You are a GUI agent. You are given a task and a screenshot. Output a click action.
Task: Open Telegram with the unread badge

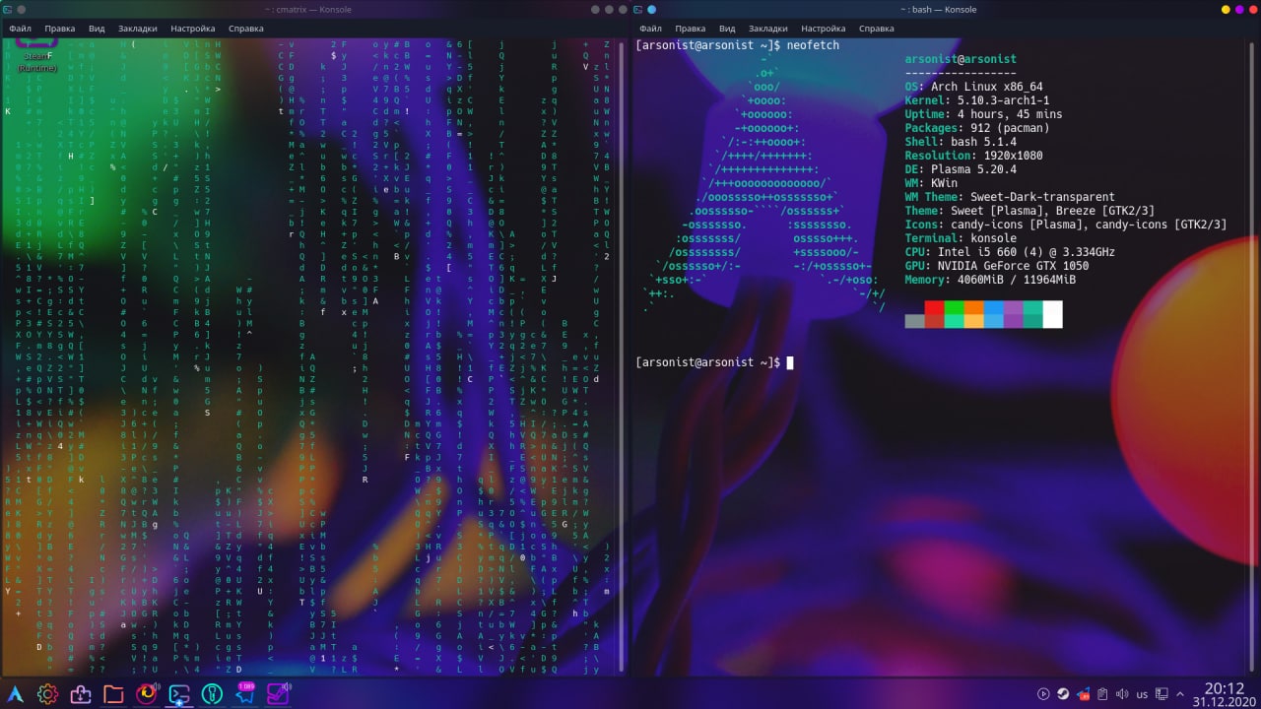click(244, 695)
